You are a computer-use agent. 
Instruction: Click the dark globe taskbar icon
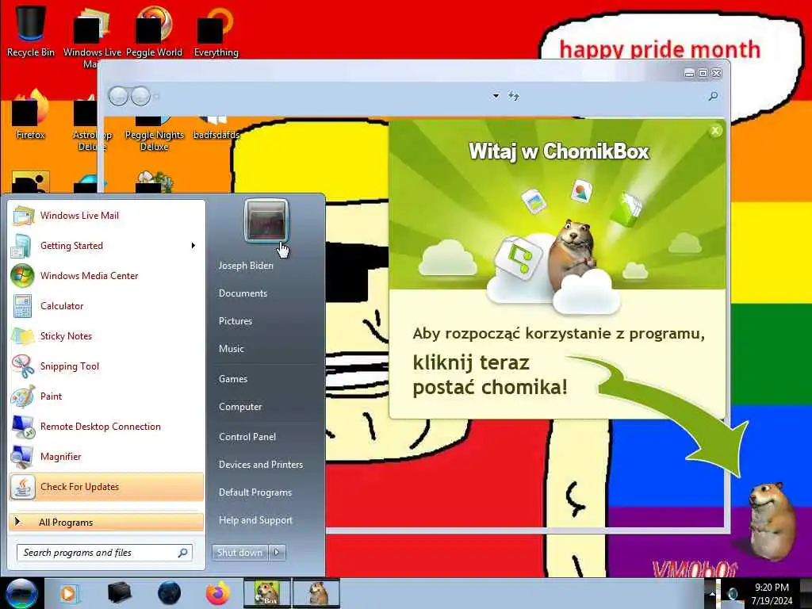pos(169,593)
